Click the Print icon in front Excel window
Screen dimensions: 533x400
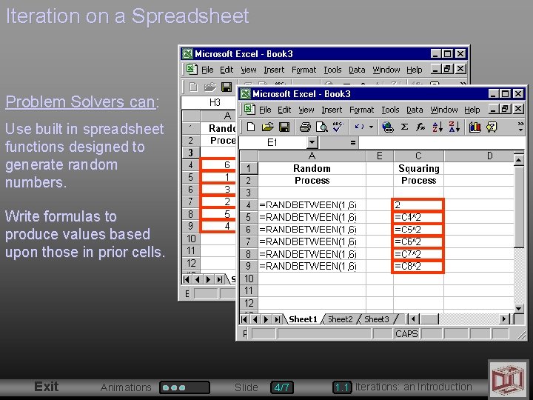305,127
